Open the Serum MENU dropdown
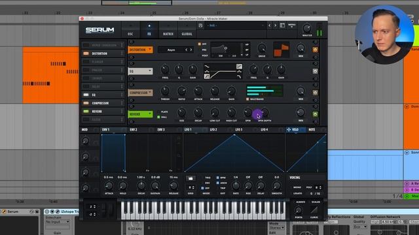The image size is (419, 235). [292, 25]
